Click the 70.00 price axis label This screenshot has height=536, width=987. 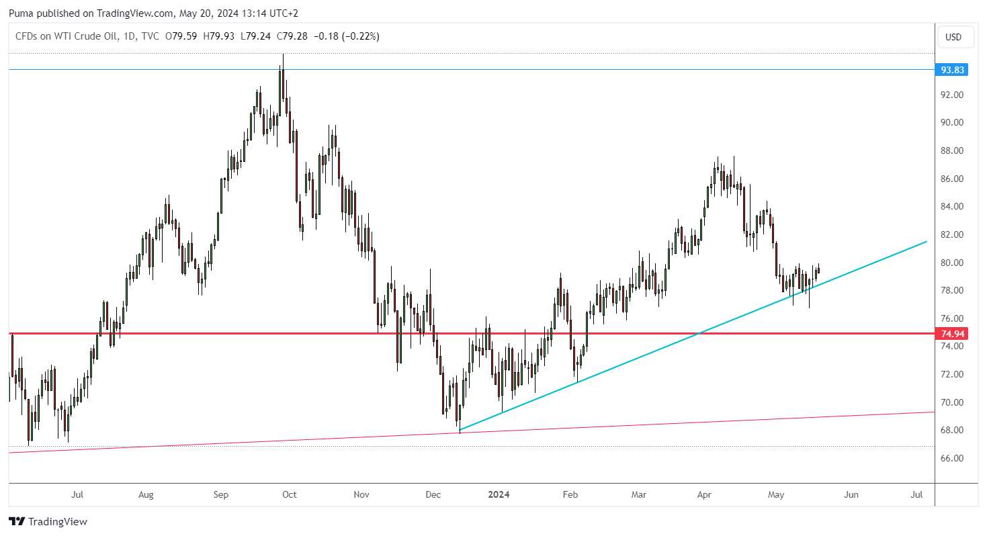point(953,402)
